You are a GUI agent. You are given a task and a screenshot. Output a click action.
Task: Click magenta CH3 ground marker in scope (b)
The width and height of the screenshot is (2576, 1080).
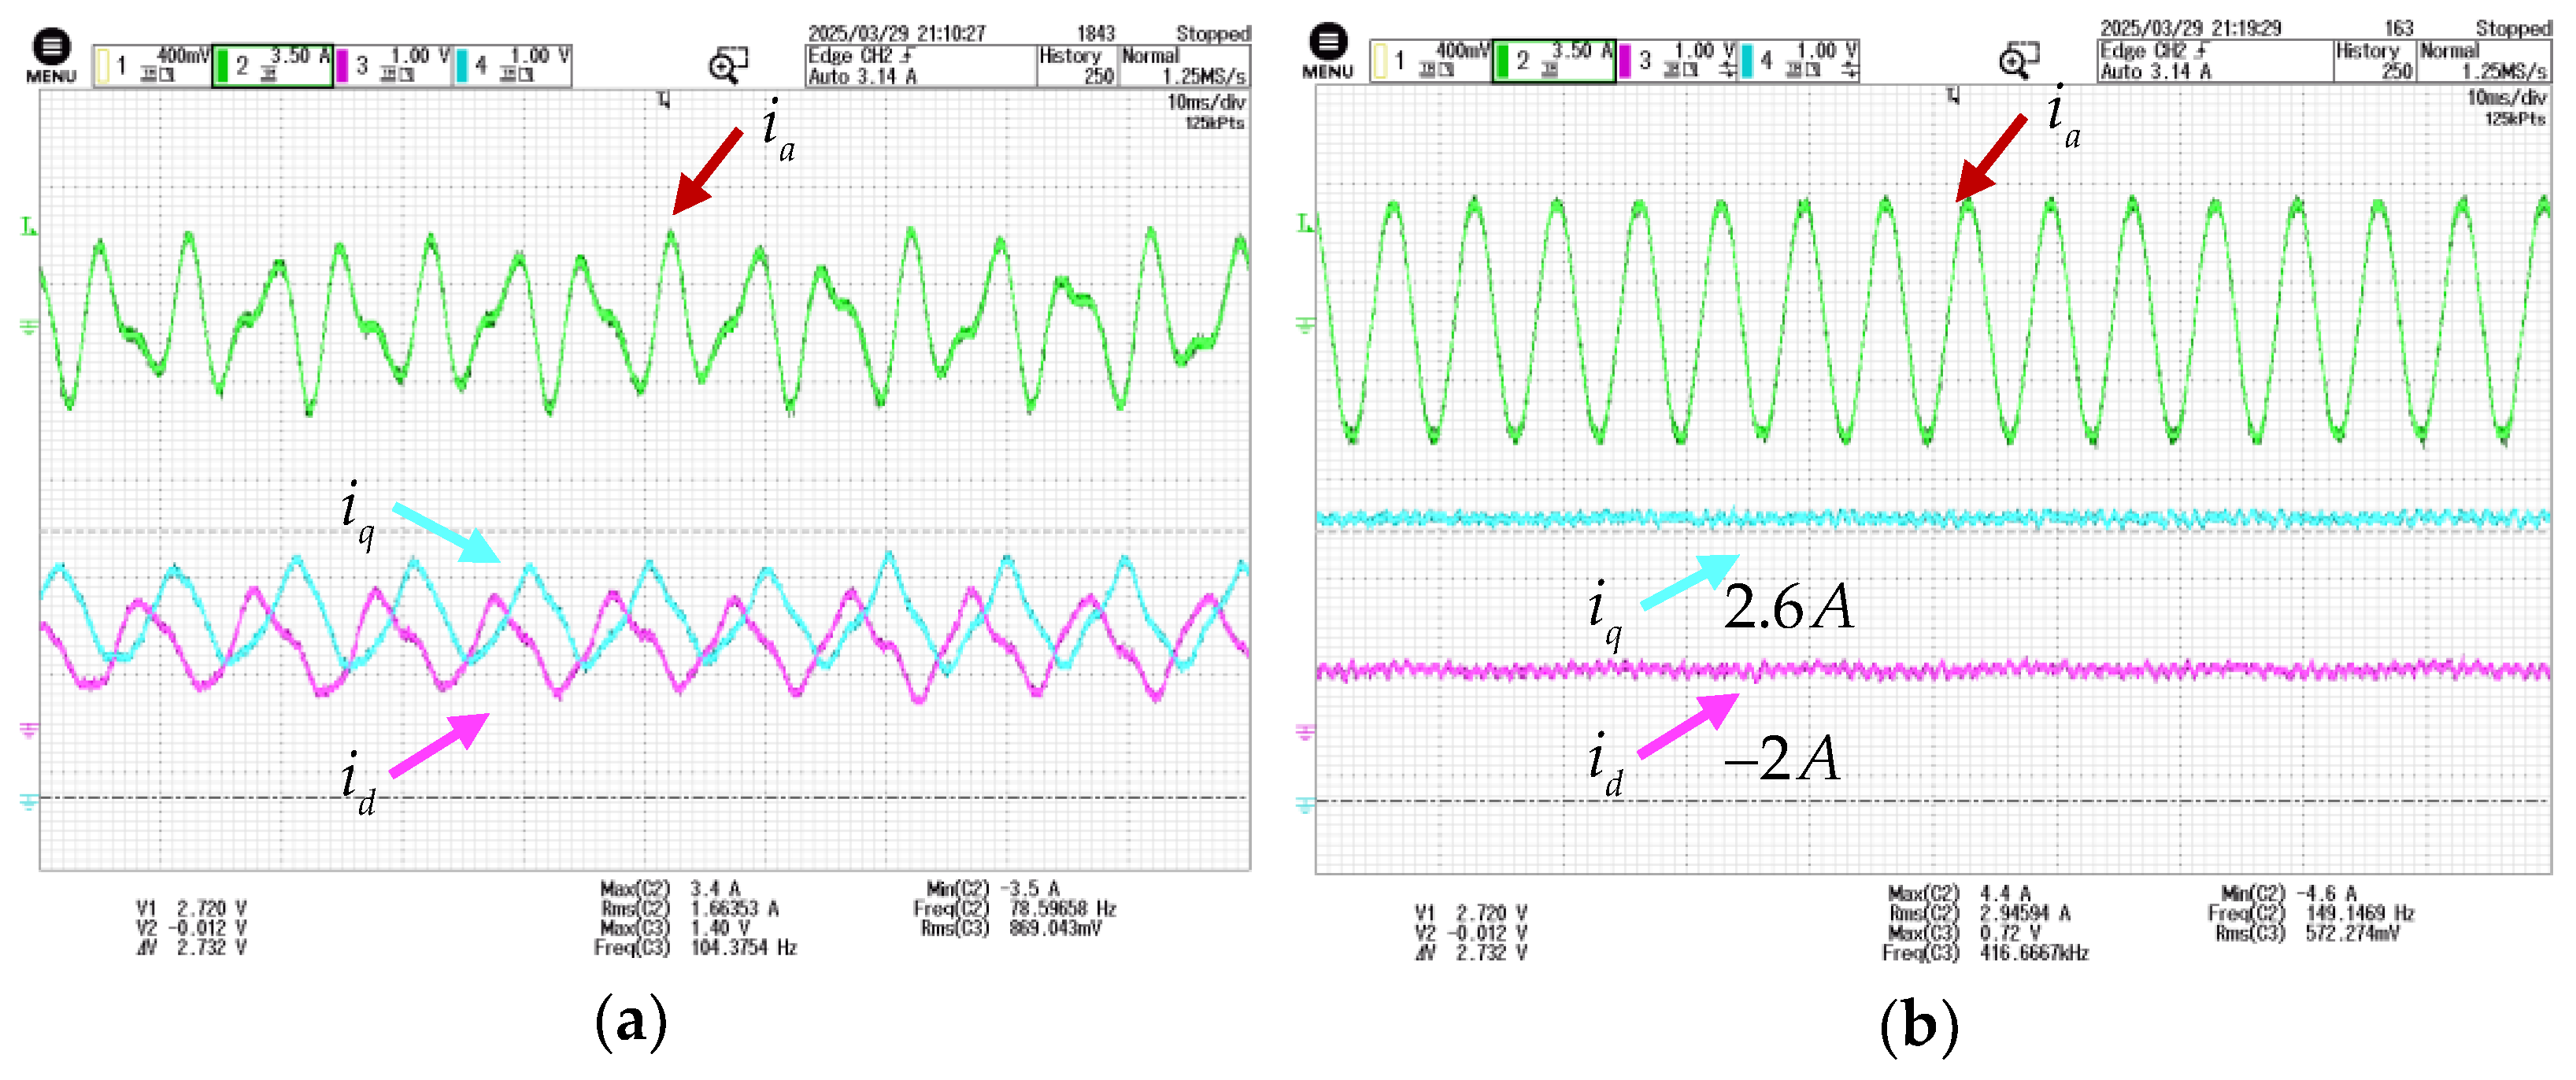click(x=1305, y=732)
